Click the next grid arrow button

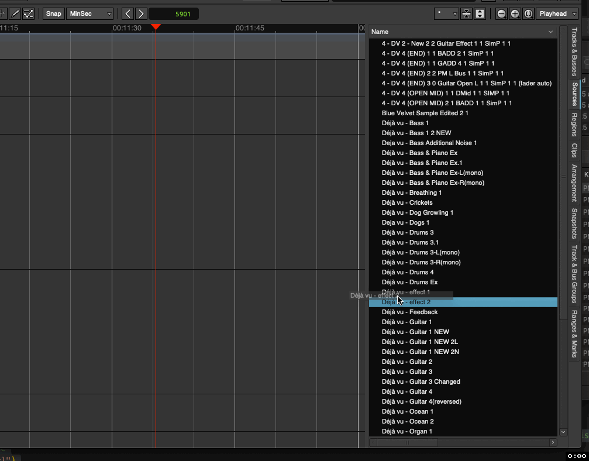pos(141,13)
